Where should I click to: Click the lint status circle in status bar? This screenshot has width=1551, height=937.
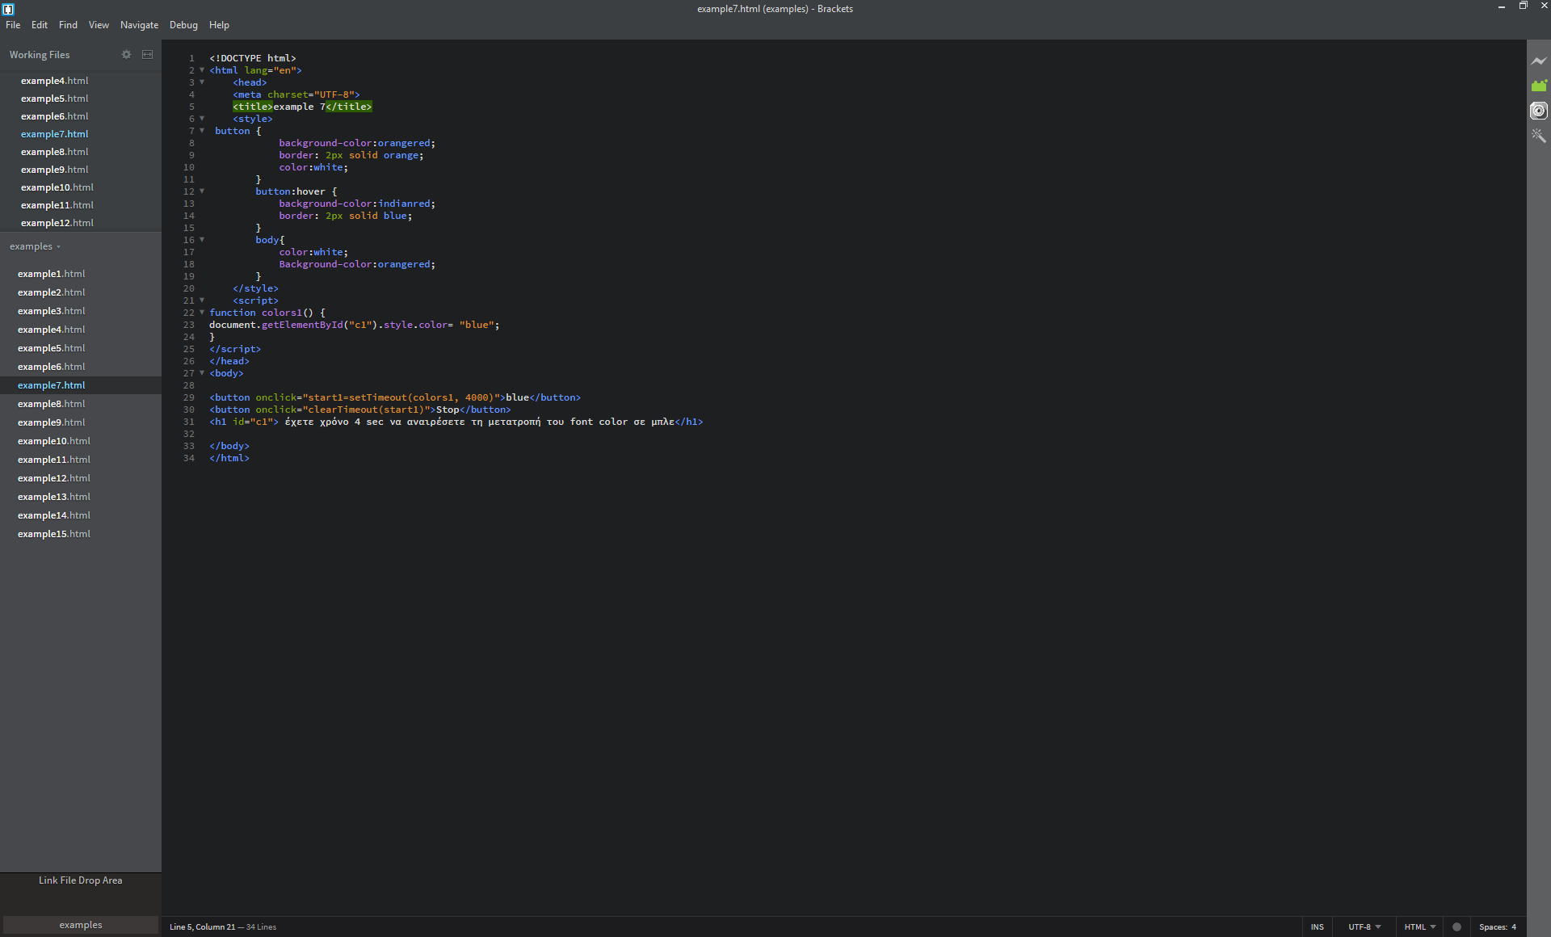1456,926
